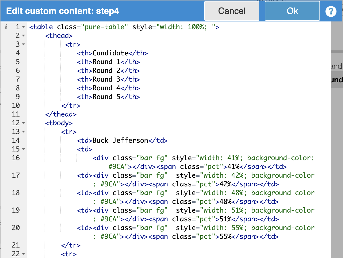Click the help question mark icon
Image resolution: width=343 pixels, height=258 pixels.
pyautogui.click(x=331, y=11)
